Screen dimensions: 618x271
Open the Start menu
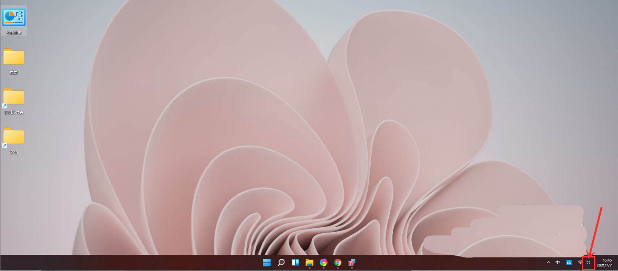tap(266, 262)
